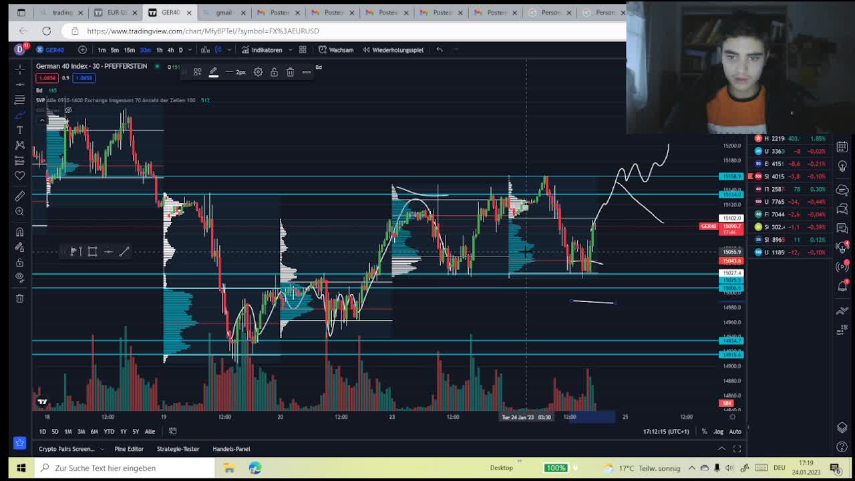
Task: Collapse indicator legend arrow
Action: pos(42,120)
